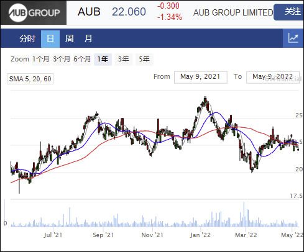This screenshot has height=252, width=304.
Task: Click the price 22.060
Action: click(x=129, y=12)
